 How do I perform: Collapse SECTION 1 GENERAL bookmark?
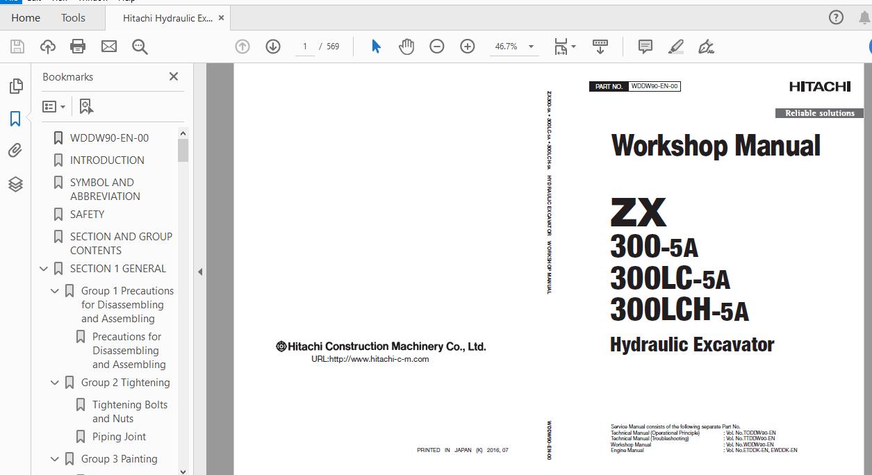point(44,269)
